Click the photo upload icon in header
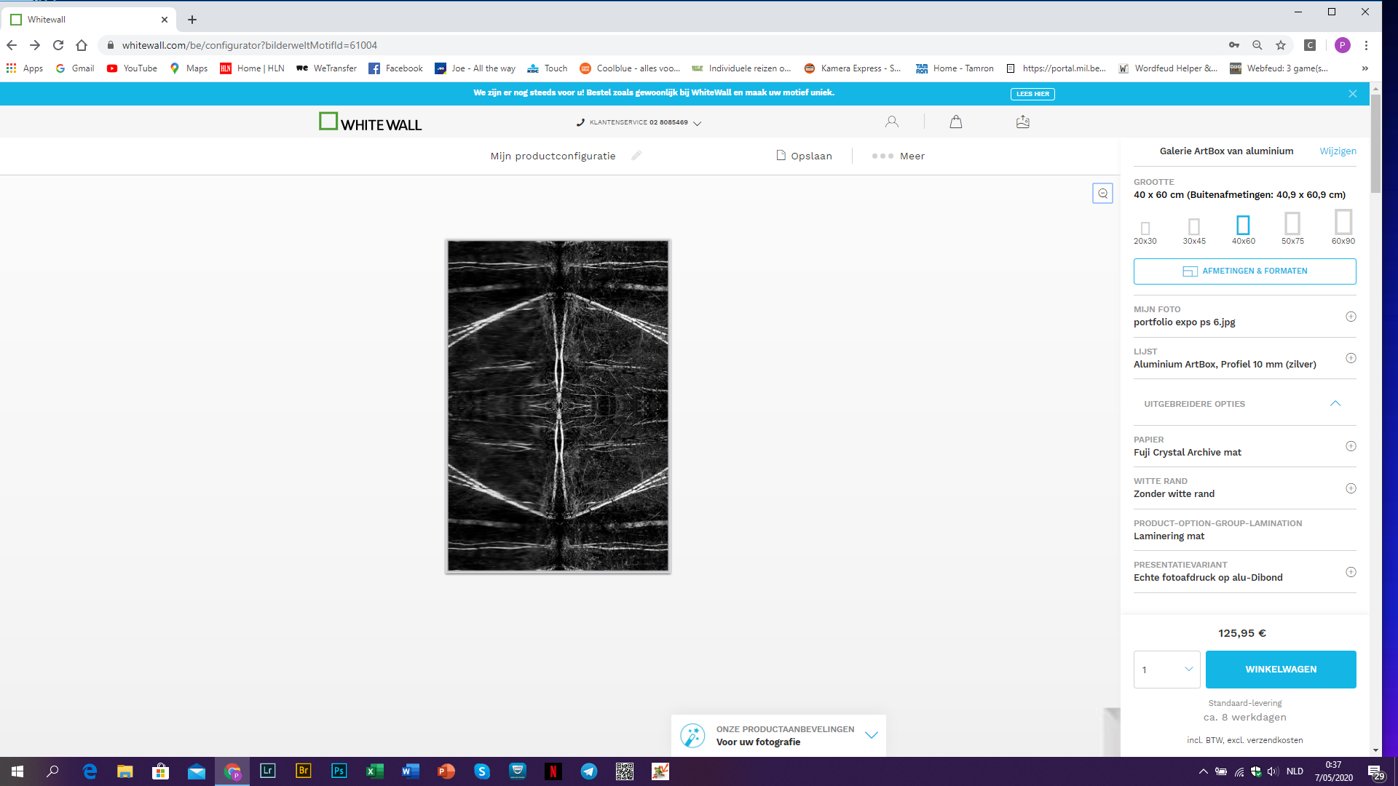The height and width of the screenshot is (786, 1398). point(1023,122)
